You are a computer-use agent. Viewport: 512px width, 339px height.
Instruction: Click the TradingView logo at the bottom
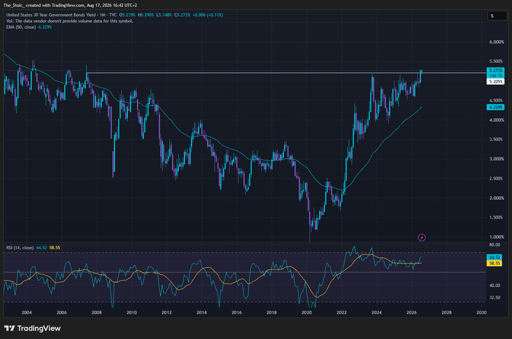tap(32, 328)
